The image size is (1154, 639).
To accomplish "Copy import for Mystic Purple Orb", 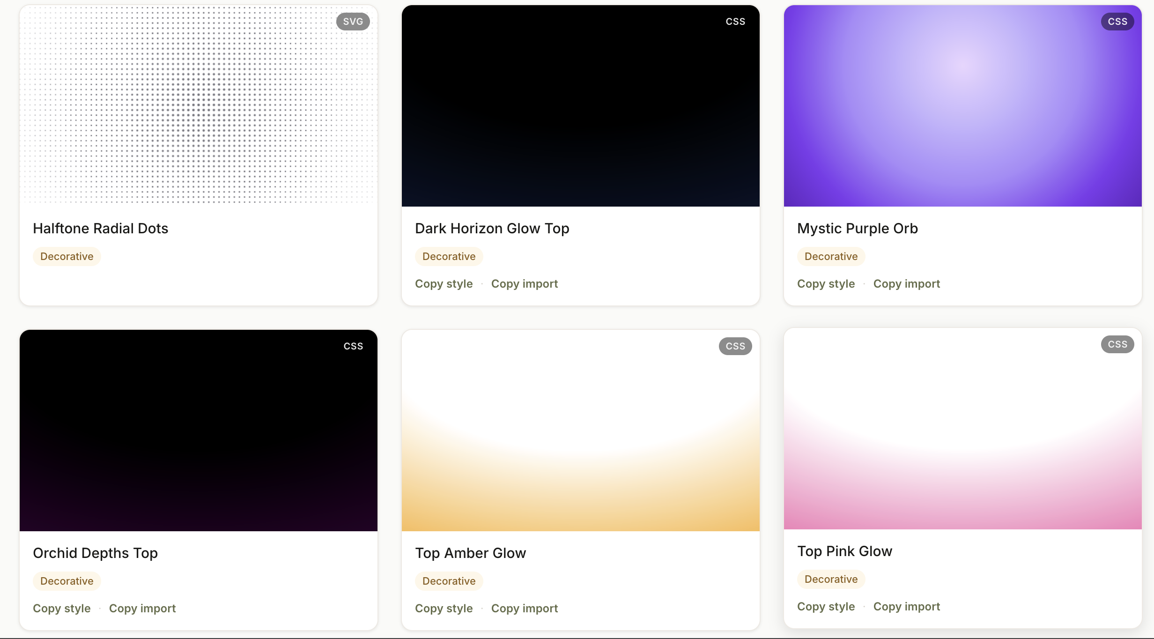I will (906, 284).
